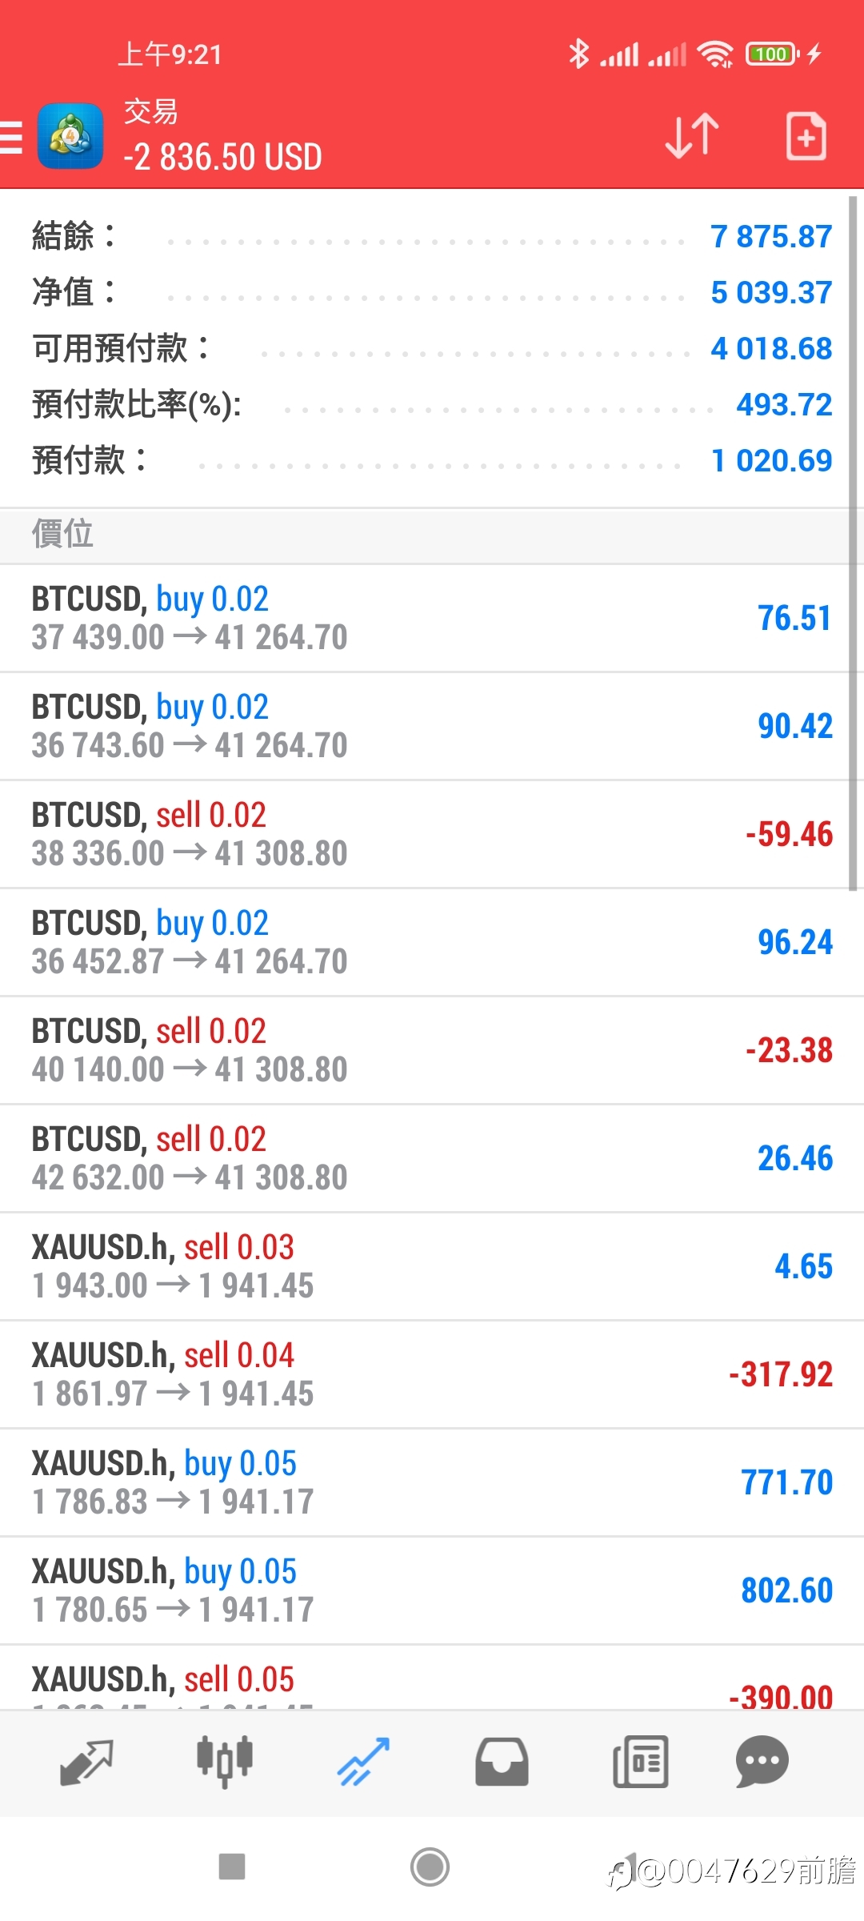Select BTCUSD sell position opened at 42 632.00
This screenshot has width=864, height=1921.
432,1158
